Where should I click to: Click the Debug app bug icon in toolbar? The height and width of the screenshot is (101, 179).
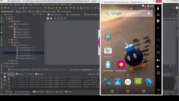[x=60, y=8]
